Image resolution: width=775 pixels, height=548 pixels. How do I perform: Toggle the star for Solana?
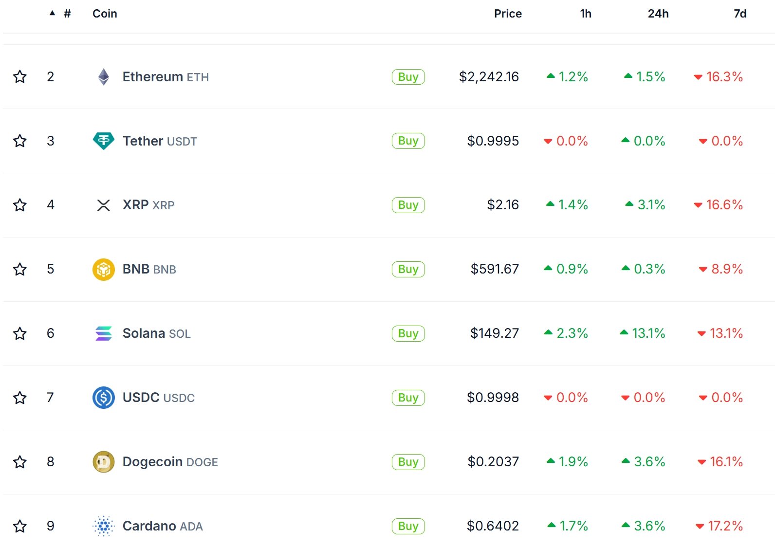click(x=20, y=333)
